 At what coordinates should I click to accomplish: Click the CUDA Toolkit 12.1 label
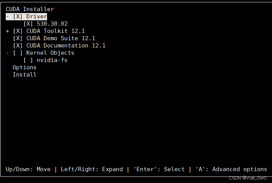pyautogui.click(x=55, y=31)
